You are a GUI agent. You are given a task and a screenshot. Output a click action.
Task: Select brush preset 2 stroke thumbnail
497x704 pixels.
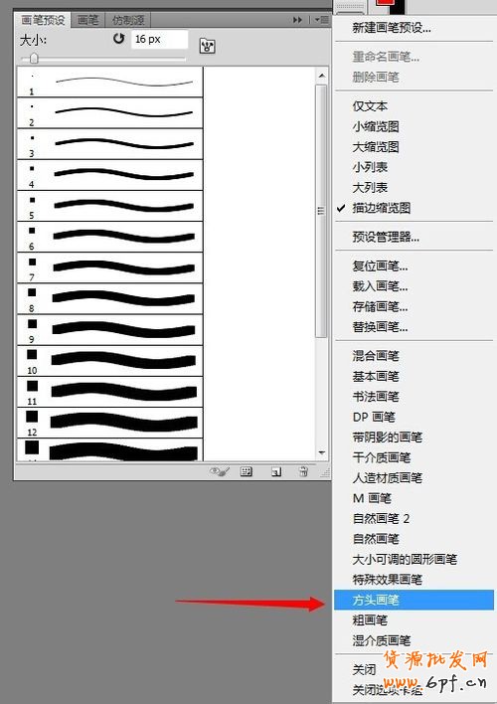[x=110, y=112]
